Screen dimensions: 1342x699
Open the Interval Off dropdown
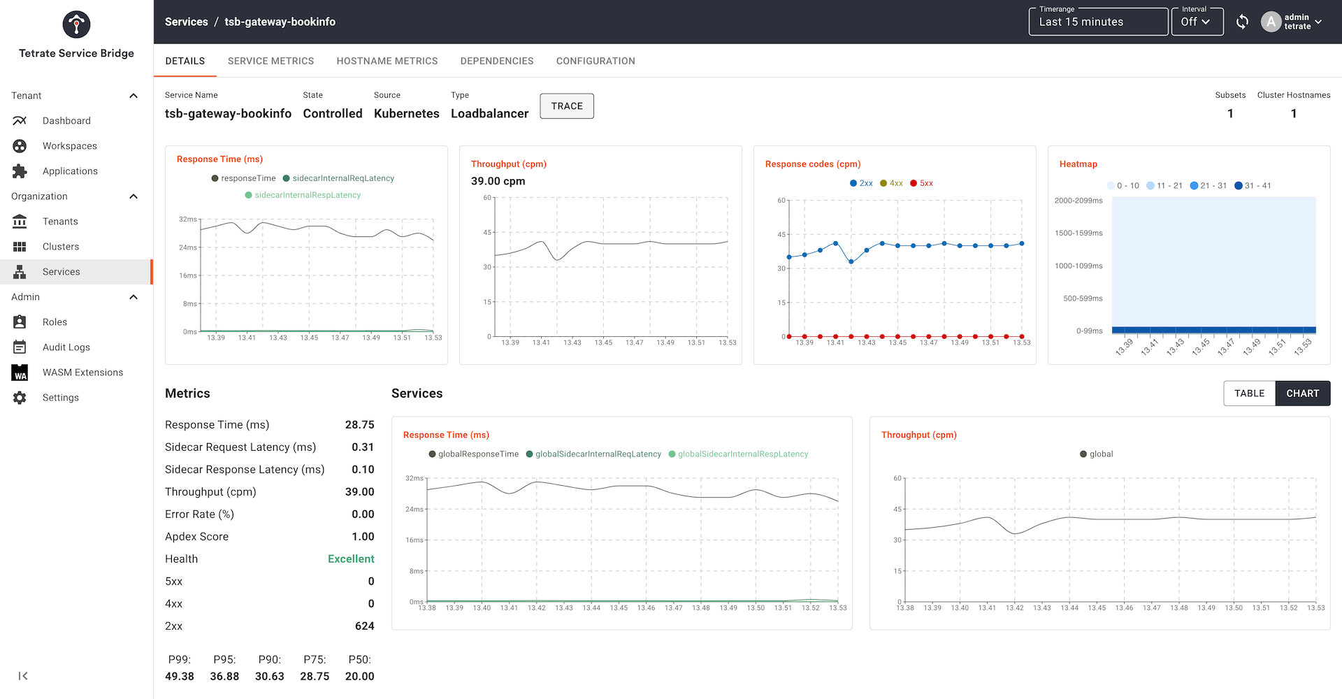point(1197,22)
